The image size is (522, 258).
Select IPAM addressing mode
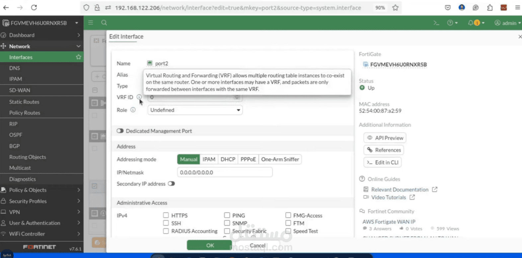click(x=209, y=159)
